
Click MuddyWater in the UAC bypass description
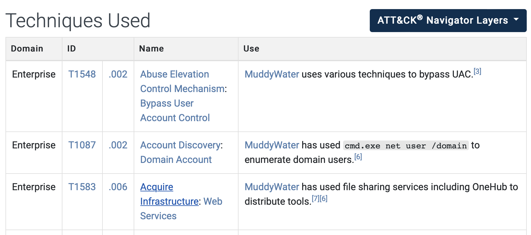(271, 74)
